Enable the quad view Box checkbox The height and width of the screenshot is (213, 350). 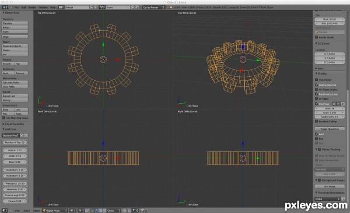click(317, 139)
